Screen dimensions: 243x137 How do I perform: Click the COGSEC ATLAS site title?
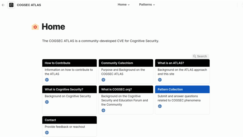[x=29, y=5]
